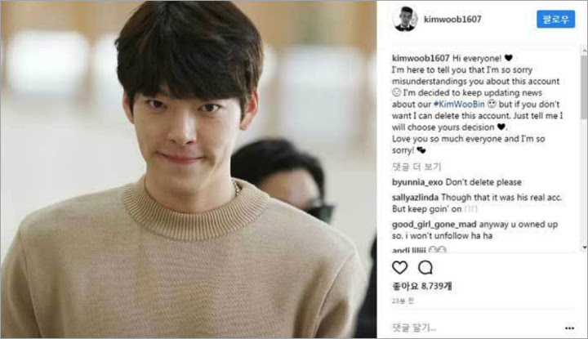The image size is (588, 339).
Task: Click the comments scrollbar up arrow
Action: (584, 50)
